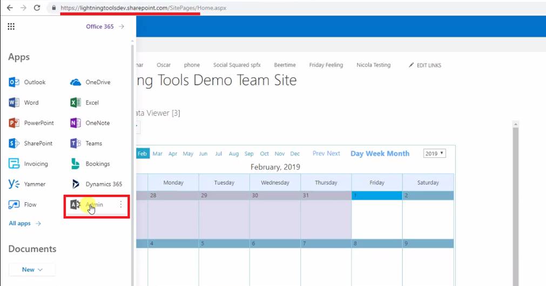
Task: Open the Flow app icon
Action: 14,204
